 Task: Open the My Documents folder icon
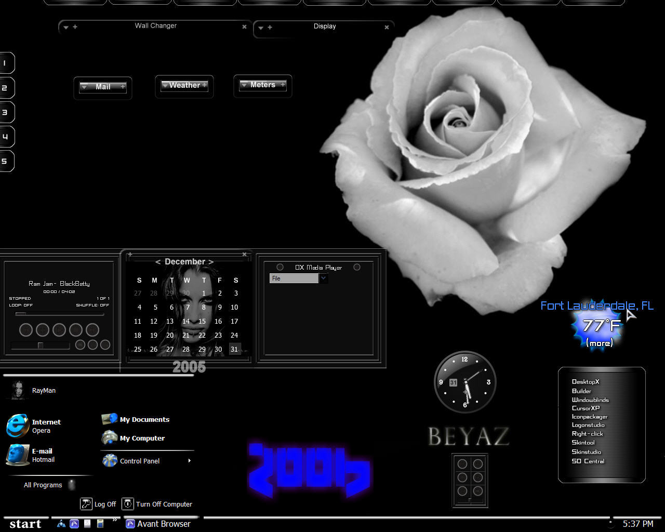(110, 419)
